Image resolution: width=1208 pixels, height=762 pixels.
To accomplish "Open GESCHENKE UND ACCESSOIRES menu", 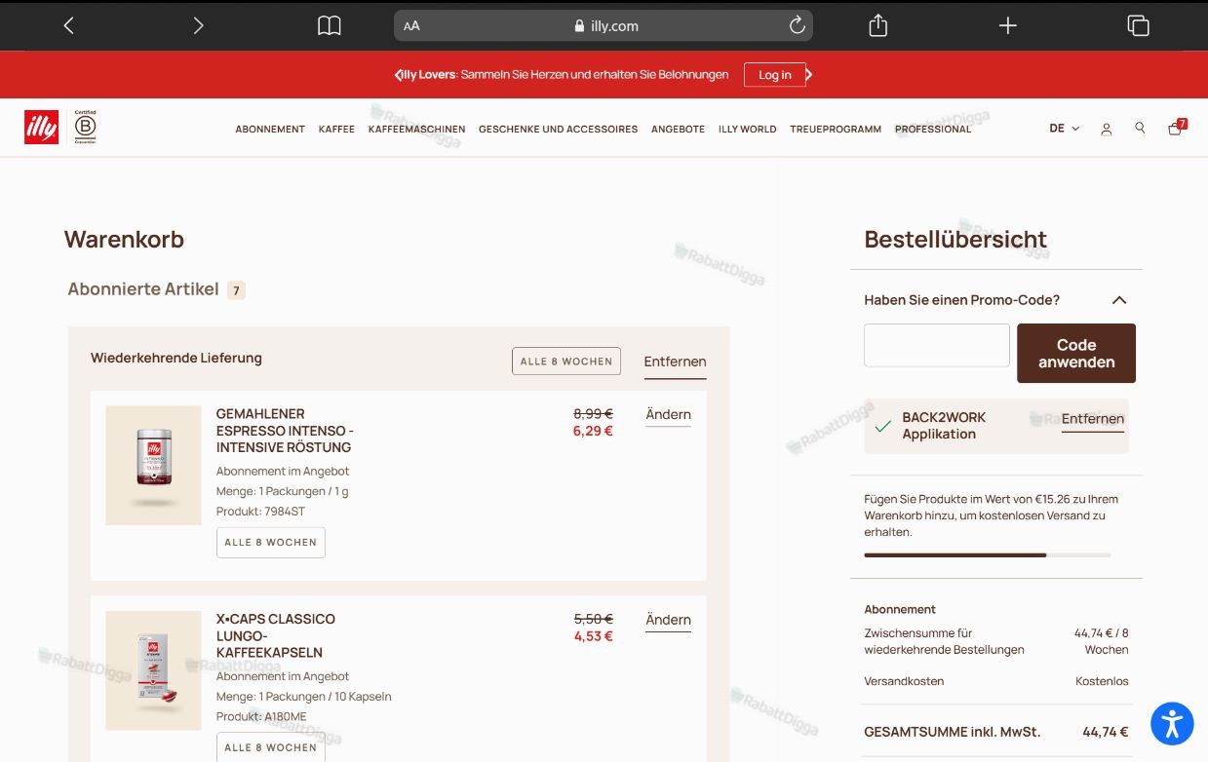I will pos(558,129).
